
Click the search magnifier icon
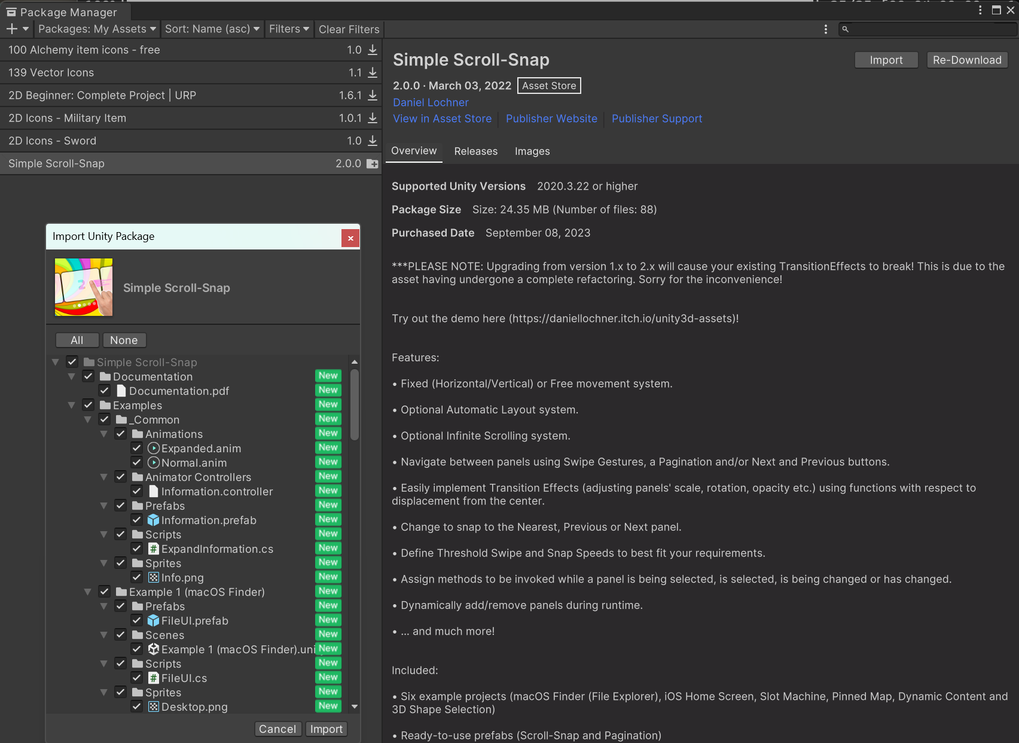pos(845,29)
